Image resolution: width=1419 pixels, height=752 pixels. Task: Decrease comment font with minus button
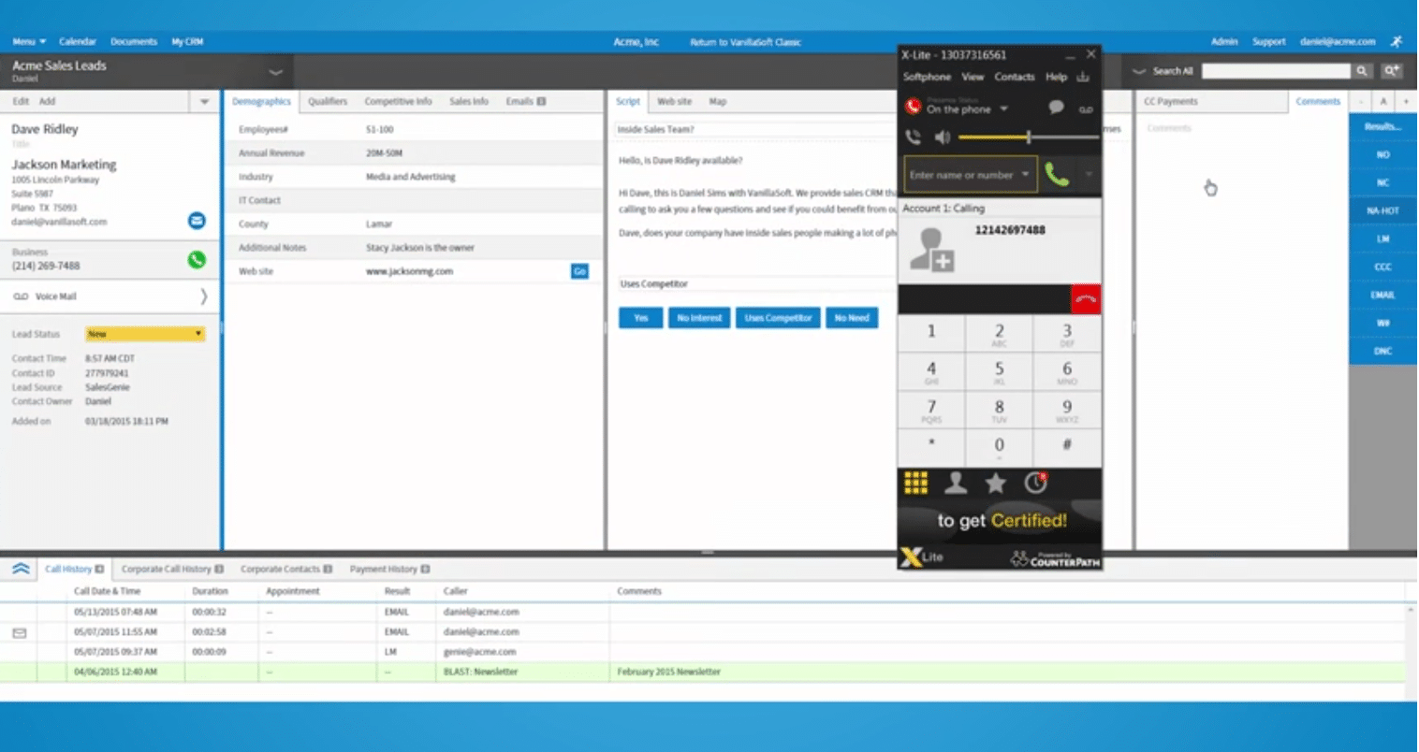tap(1361, 101)
